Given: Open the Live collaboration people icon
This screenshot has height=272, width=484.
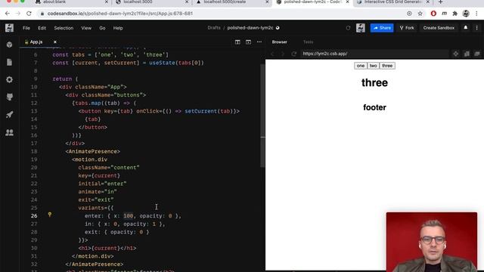Looking at the screenshot, I should tap(10, 133).
